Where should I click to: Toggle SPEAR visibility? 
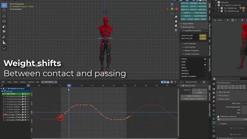205,68
